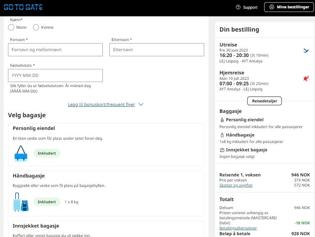This screenshot has height=237, width=315.
Task: Click the checked baggage icon in summary
Action: tap(222, 150)
